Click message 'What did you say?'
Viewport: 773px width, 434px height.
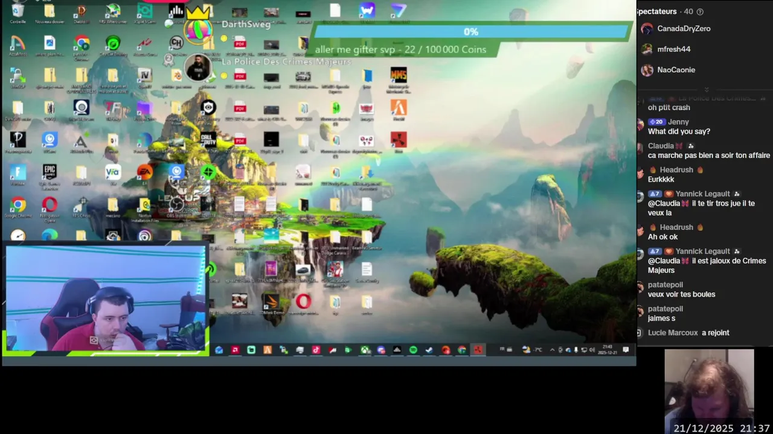679,131
